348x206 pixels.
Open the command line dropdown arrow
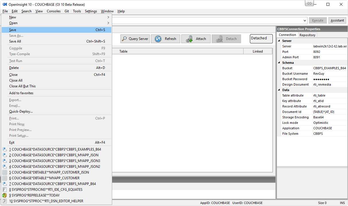305,20
